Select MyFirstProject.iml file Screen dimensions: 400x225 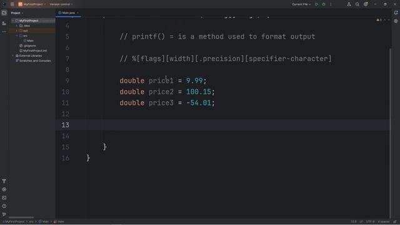pyautogui.click(x=33, y=51)
